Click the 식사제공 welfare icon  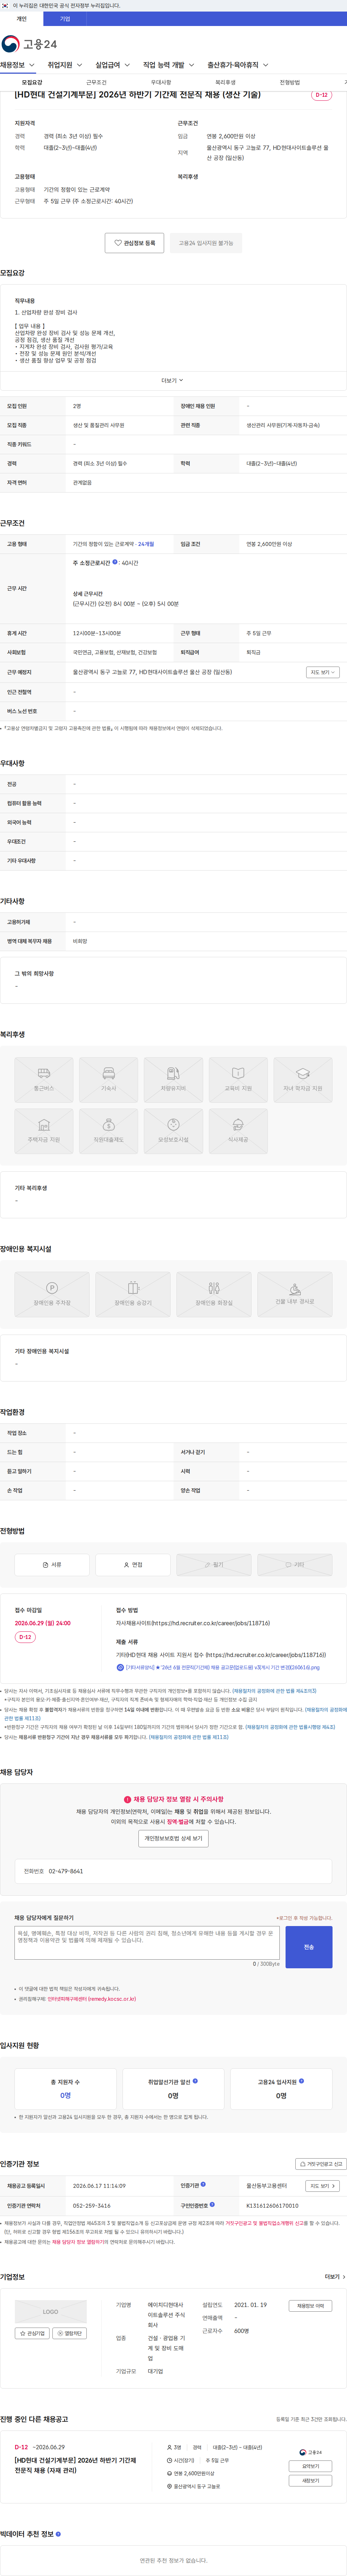(238, 1131)
